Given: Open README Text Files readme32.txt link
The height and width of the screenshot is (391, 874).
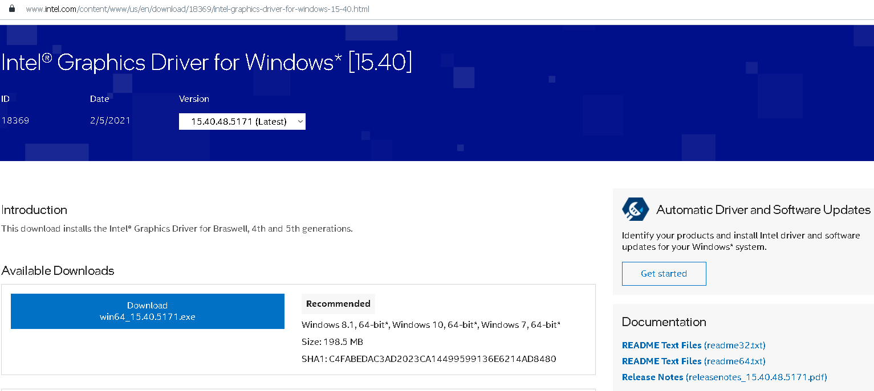Looking at the screenshot, I should click(x=694, y=345).
